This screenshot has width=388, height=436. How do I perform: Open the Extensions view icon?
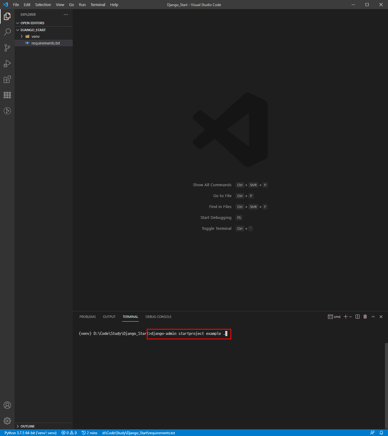[x=7, y=79]
